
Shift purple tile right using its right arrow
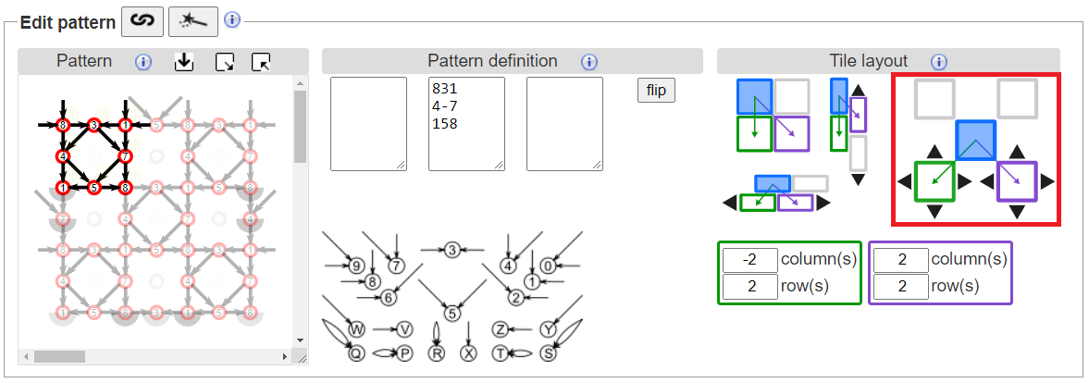(x=1047, y=181)
